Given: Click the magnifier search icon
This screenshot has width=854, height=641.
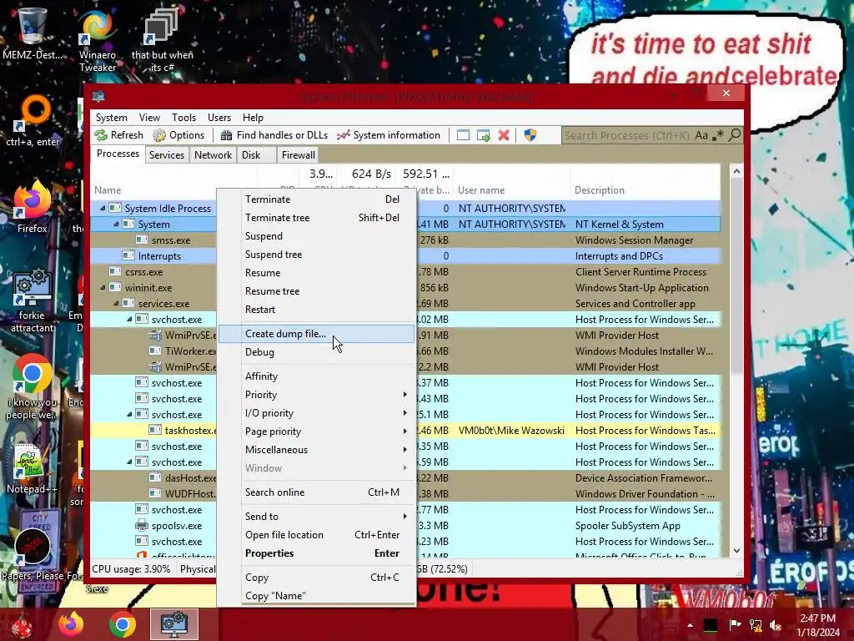Looking at the screenshot, I should click(735, 134).
